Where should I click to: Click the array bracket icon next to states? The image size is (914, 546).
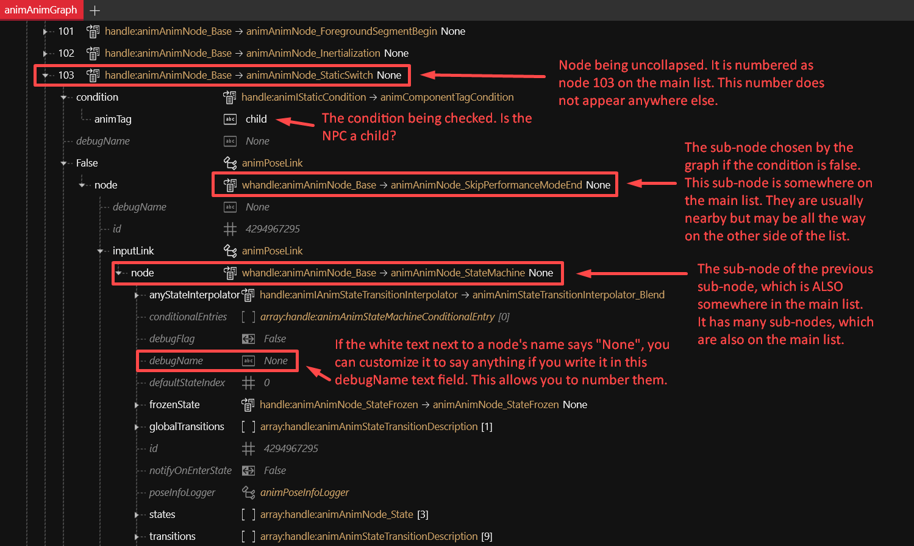coord(248,514)
